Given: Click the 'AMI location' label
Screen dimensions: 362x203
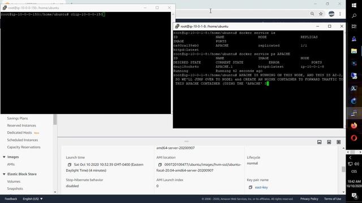Looking at the screenshot, I should (166, 158).
